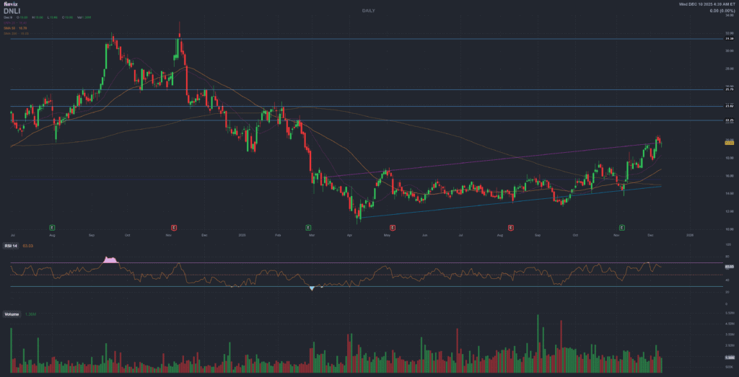Click the RSI oversold triangle marker
The image size is (739, 377).
point(312,288)
